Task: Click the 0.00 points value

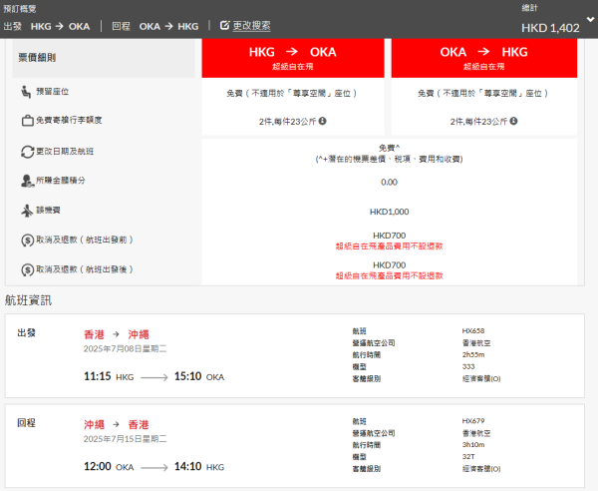Action: click(389, 182)
